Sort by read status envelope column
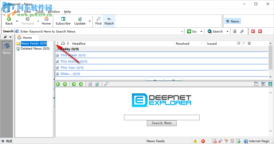The image size is (274, 144). pos(63,43)
